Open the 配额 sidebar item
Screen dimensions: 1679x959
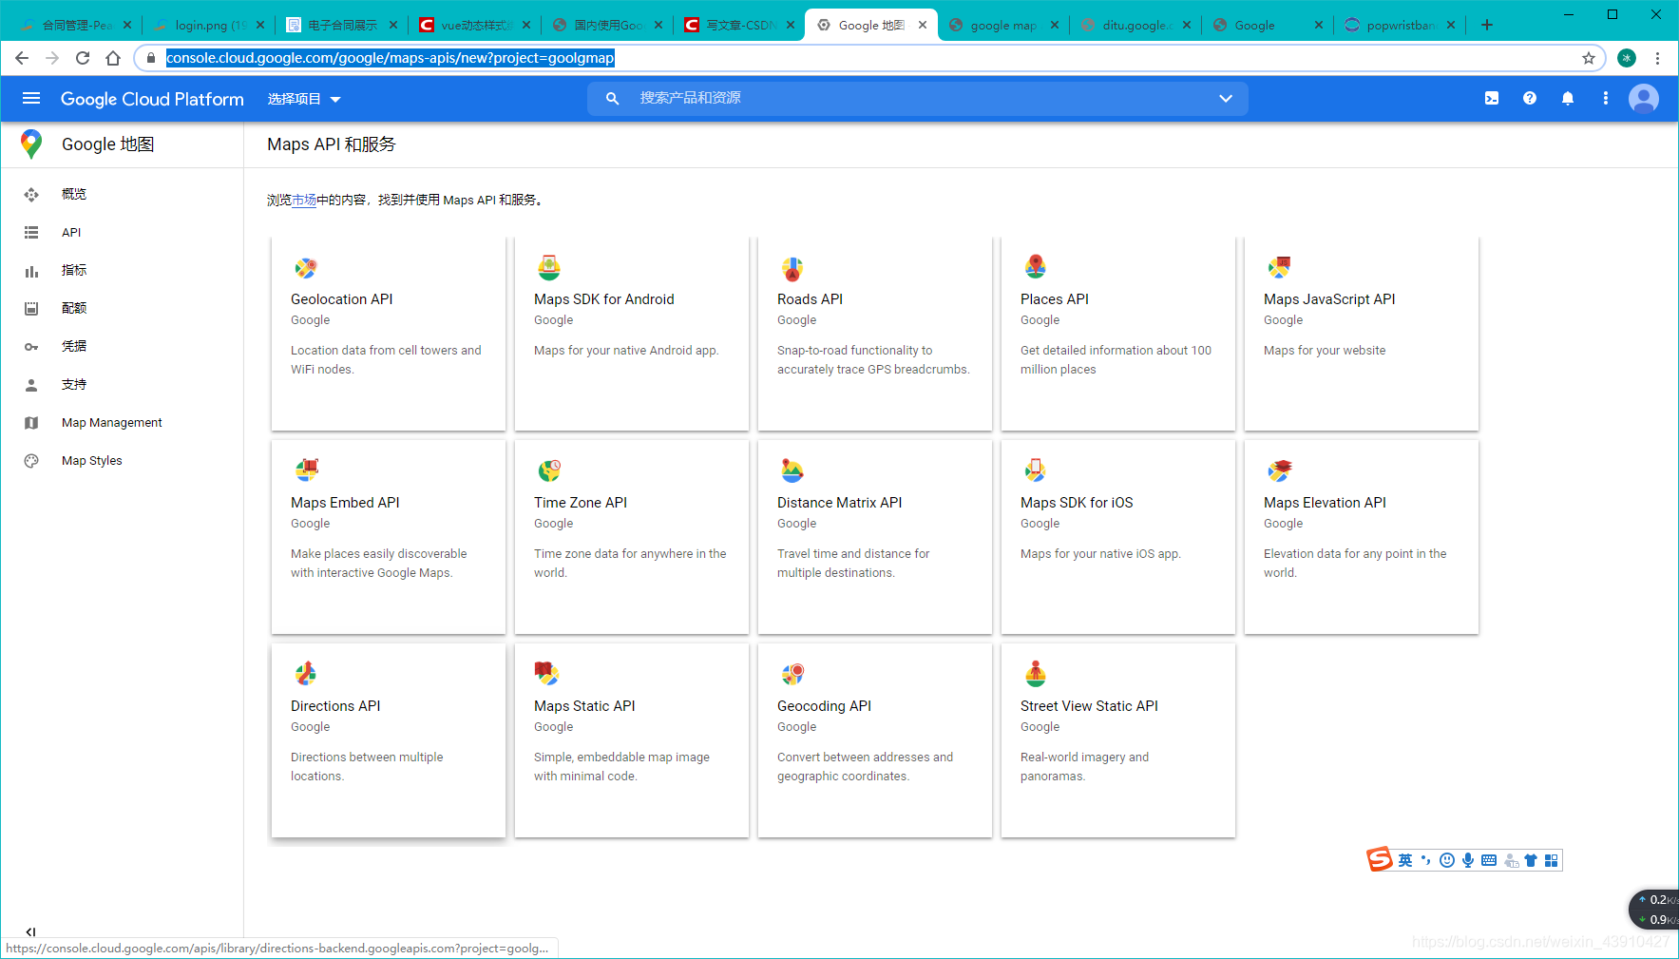[74, 308]
